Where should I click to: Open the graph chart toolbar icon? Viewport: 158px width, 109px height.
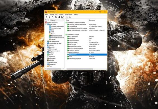(x=63, y=17)
